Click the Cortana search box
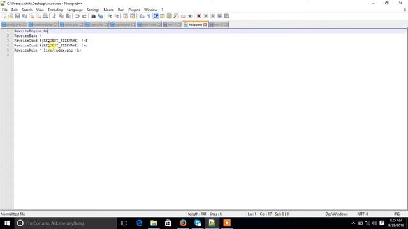408x229 pixels. click(x=66, y=223)
